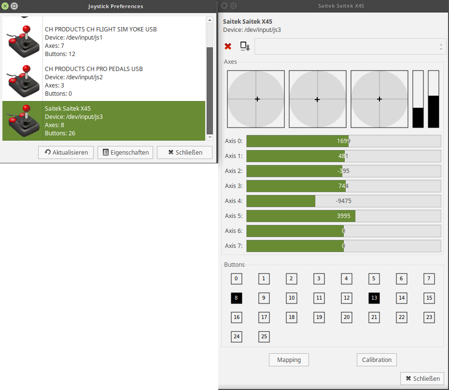The image size is (449, 390).
Task: Click button indicator 23
Action: 429,317
